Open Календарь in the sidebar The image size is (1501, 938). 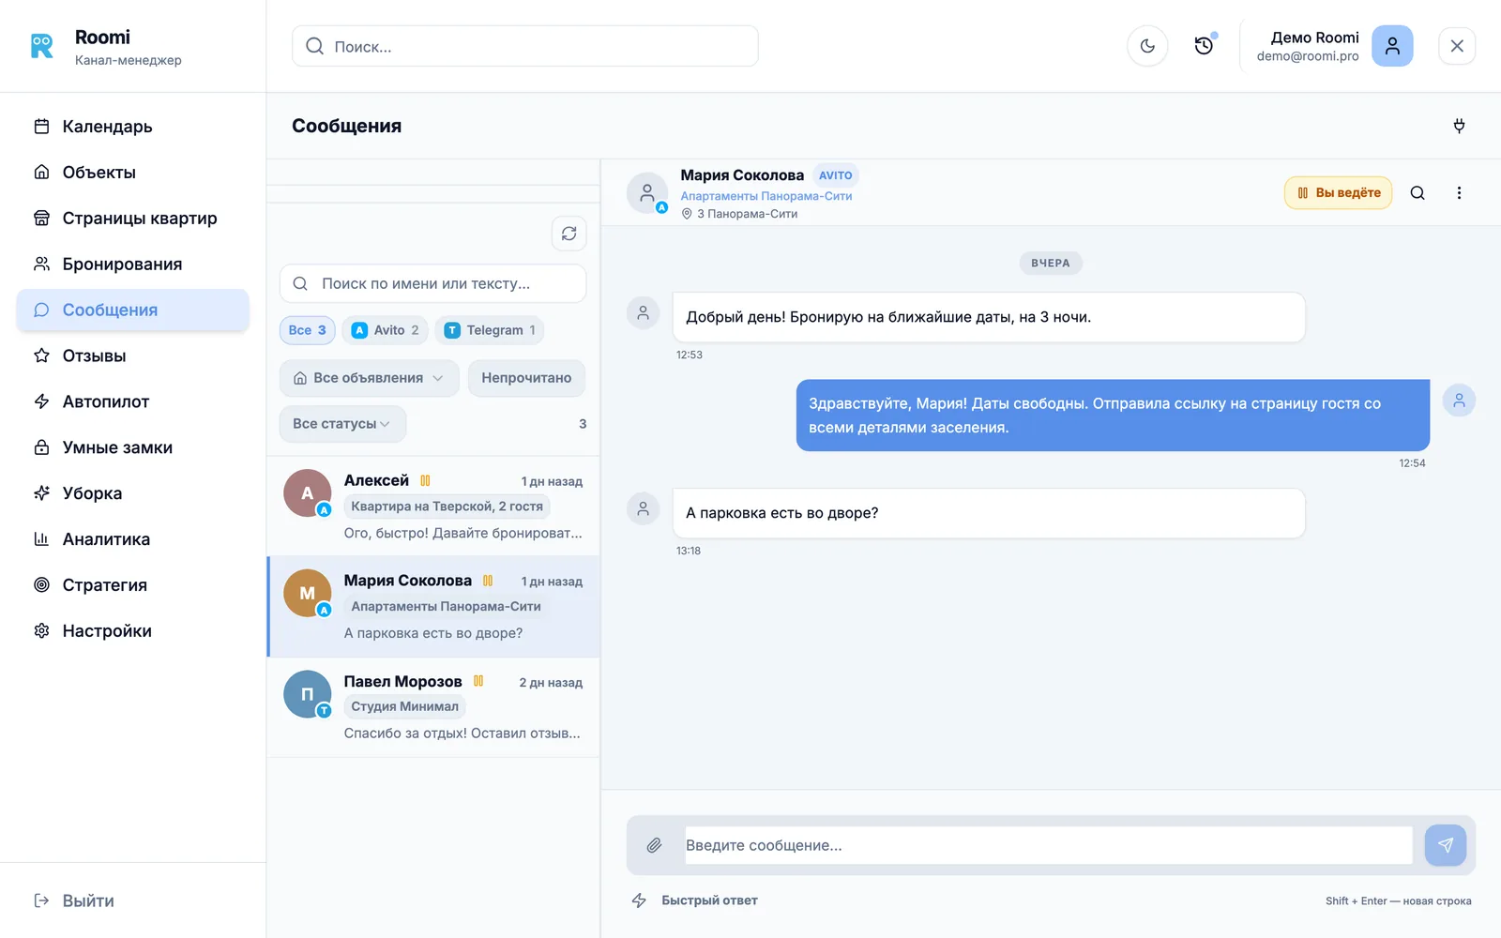tap(133, 127)
